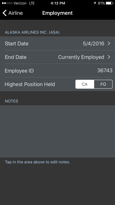Tap the battery icon in status bar

coord(109,3)
